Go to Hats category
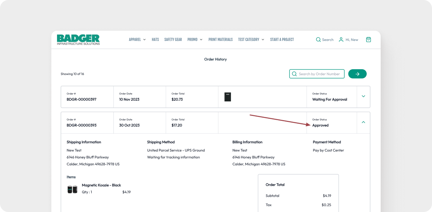This screenshot has height=212, width=432. [155, 40]
